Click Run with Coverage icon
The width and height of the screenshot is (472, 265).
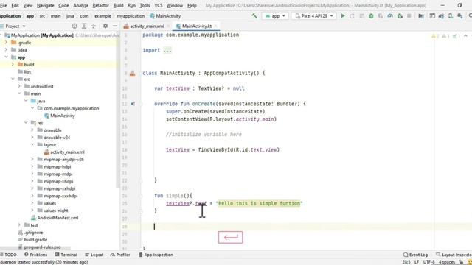click(381, 16)
